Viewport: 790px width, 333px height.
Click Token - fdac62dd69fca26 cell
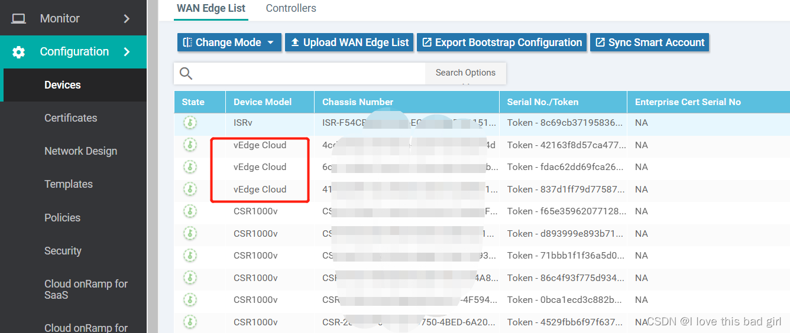pyautogui.click(x=565, y=167)
